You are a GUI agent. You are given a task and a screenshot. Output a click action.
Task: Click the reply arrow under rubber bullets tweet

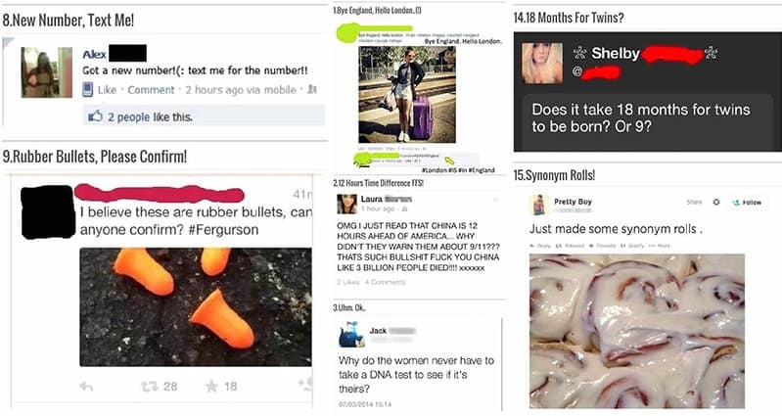coord(86,386)
